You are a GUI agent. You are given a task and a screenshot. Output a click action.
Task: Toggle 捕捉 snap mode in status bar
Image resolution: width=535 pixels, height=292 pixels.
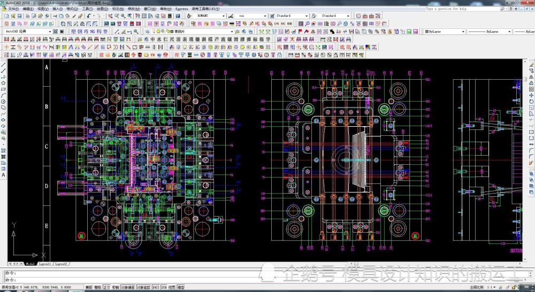(89, 288)
